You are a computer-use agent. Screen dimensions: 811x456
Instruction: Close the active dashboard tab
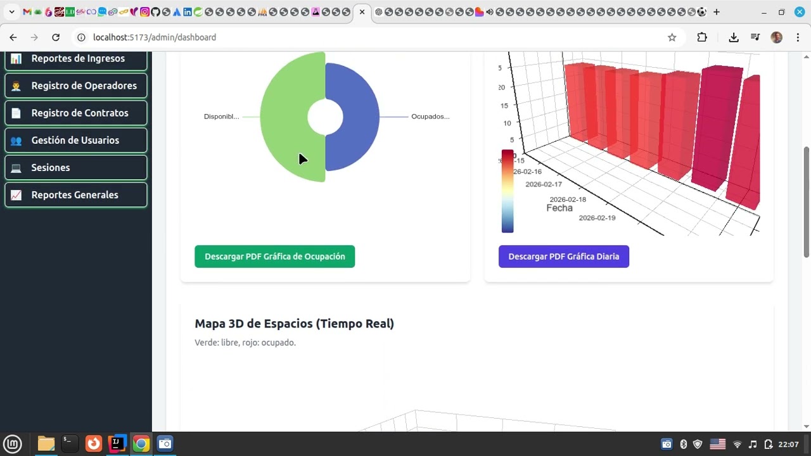[x=362, y=12]
